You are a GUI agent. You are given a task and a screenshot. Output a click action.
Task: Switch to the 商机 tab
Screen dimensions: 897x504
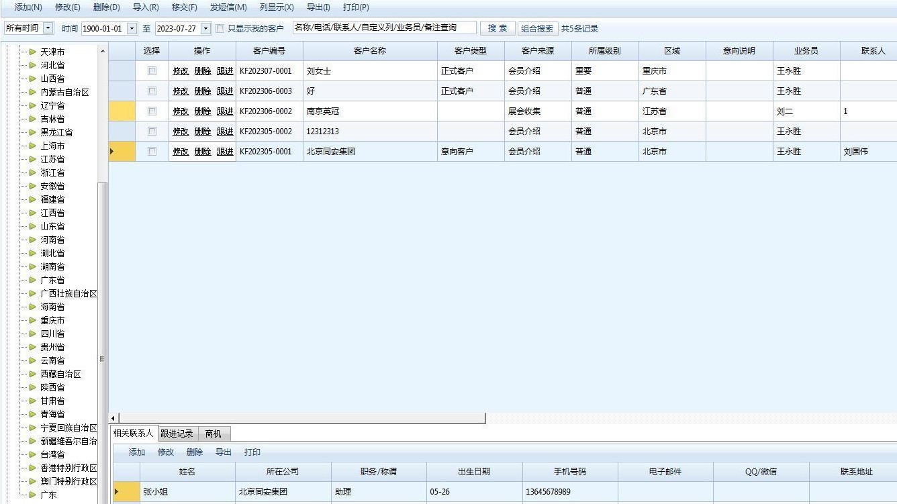(x=214, y=434)
